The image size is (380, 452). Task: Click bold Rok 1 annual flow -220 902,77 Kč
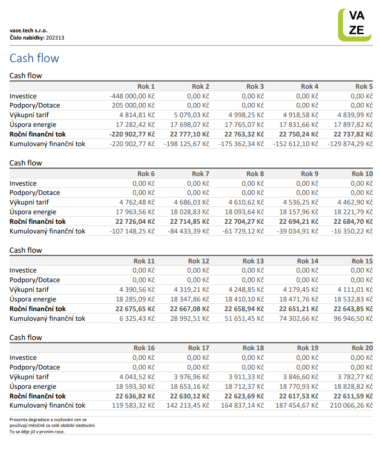coord(132,134)
